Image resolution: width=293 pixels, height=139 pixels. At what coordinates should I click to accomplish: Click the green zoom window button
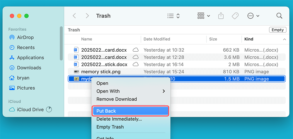tap(27, 16)
